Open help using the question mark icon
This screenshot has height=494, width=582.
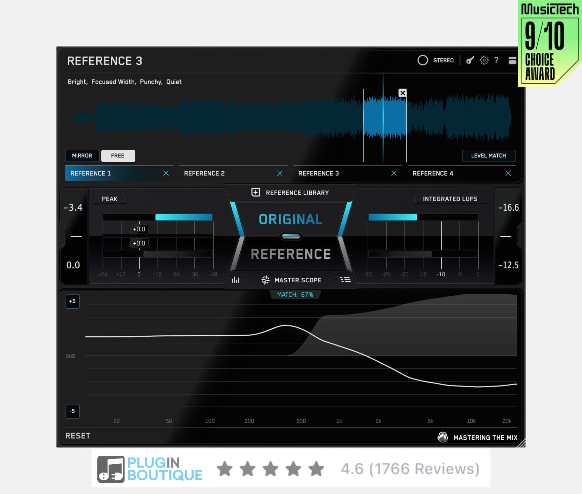point(497,60)
